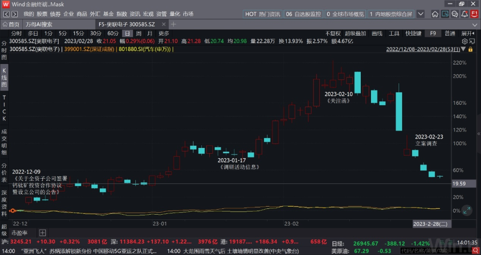The image size is (481, 255).
Task: Open chart settings gear icon
Action: [465, 41]
